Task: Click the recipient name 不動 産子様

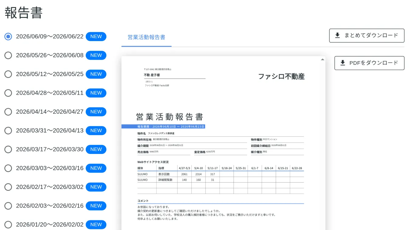Action: [x=152, y=75]
